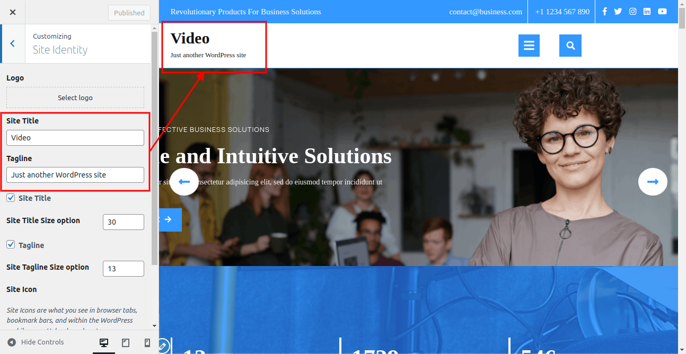686x354 pixels.
Task: Advance to the next slide arrow
Action: [653, 182]
